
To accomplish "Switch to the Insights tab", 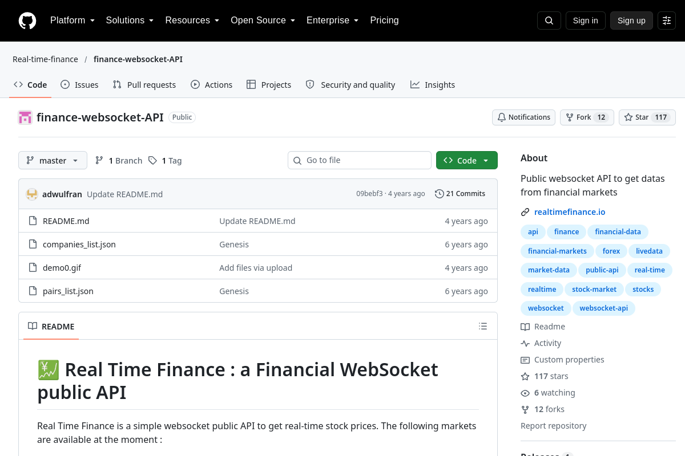I will click(433, 85).
